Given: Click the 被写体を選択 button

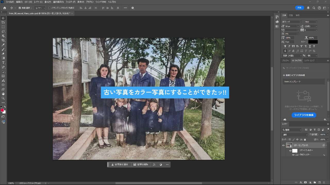Looking at the screenshot, I should 120,164.
